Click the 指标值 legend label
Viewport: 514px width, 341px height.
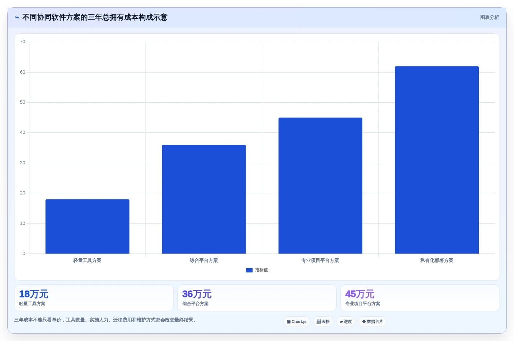[x=261, y=270]
